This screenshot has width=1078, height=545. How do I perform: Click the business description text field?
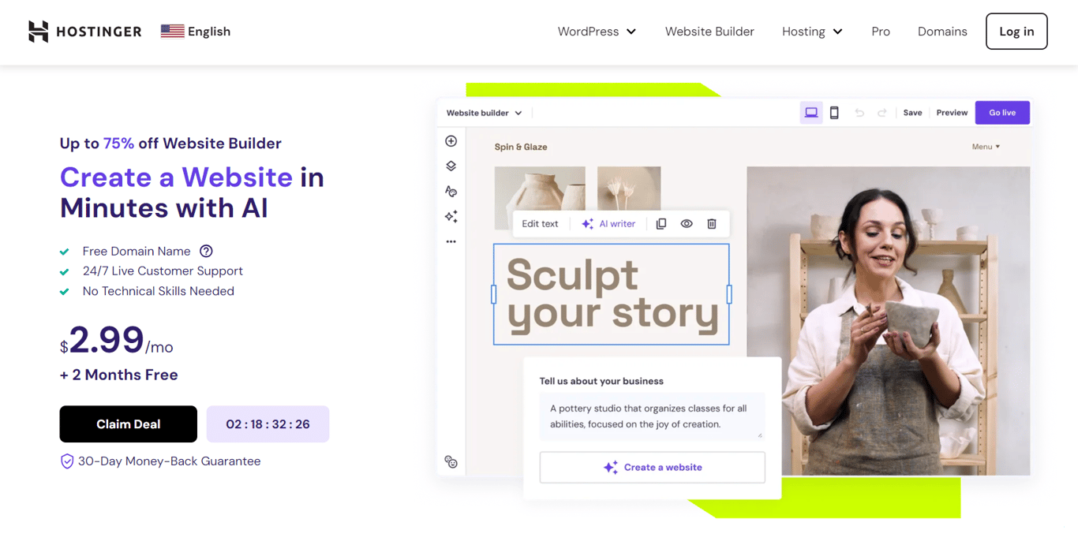click(x=652, y=417)
